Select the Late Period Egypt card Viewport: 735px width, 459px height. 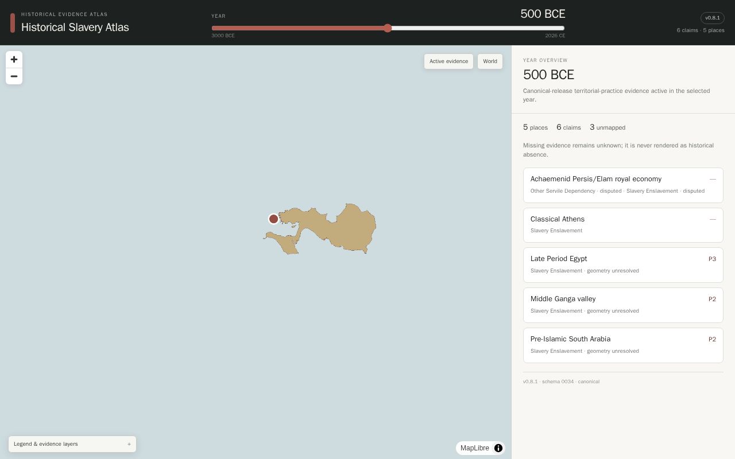(x=623, y=264)
